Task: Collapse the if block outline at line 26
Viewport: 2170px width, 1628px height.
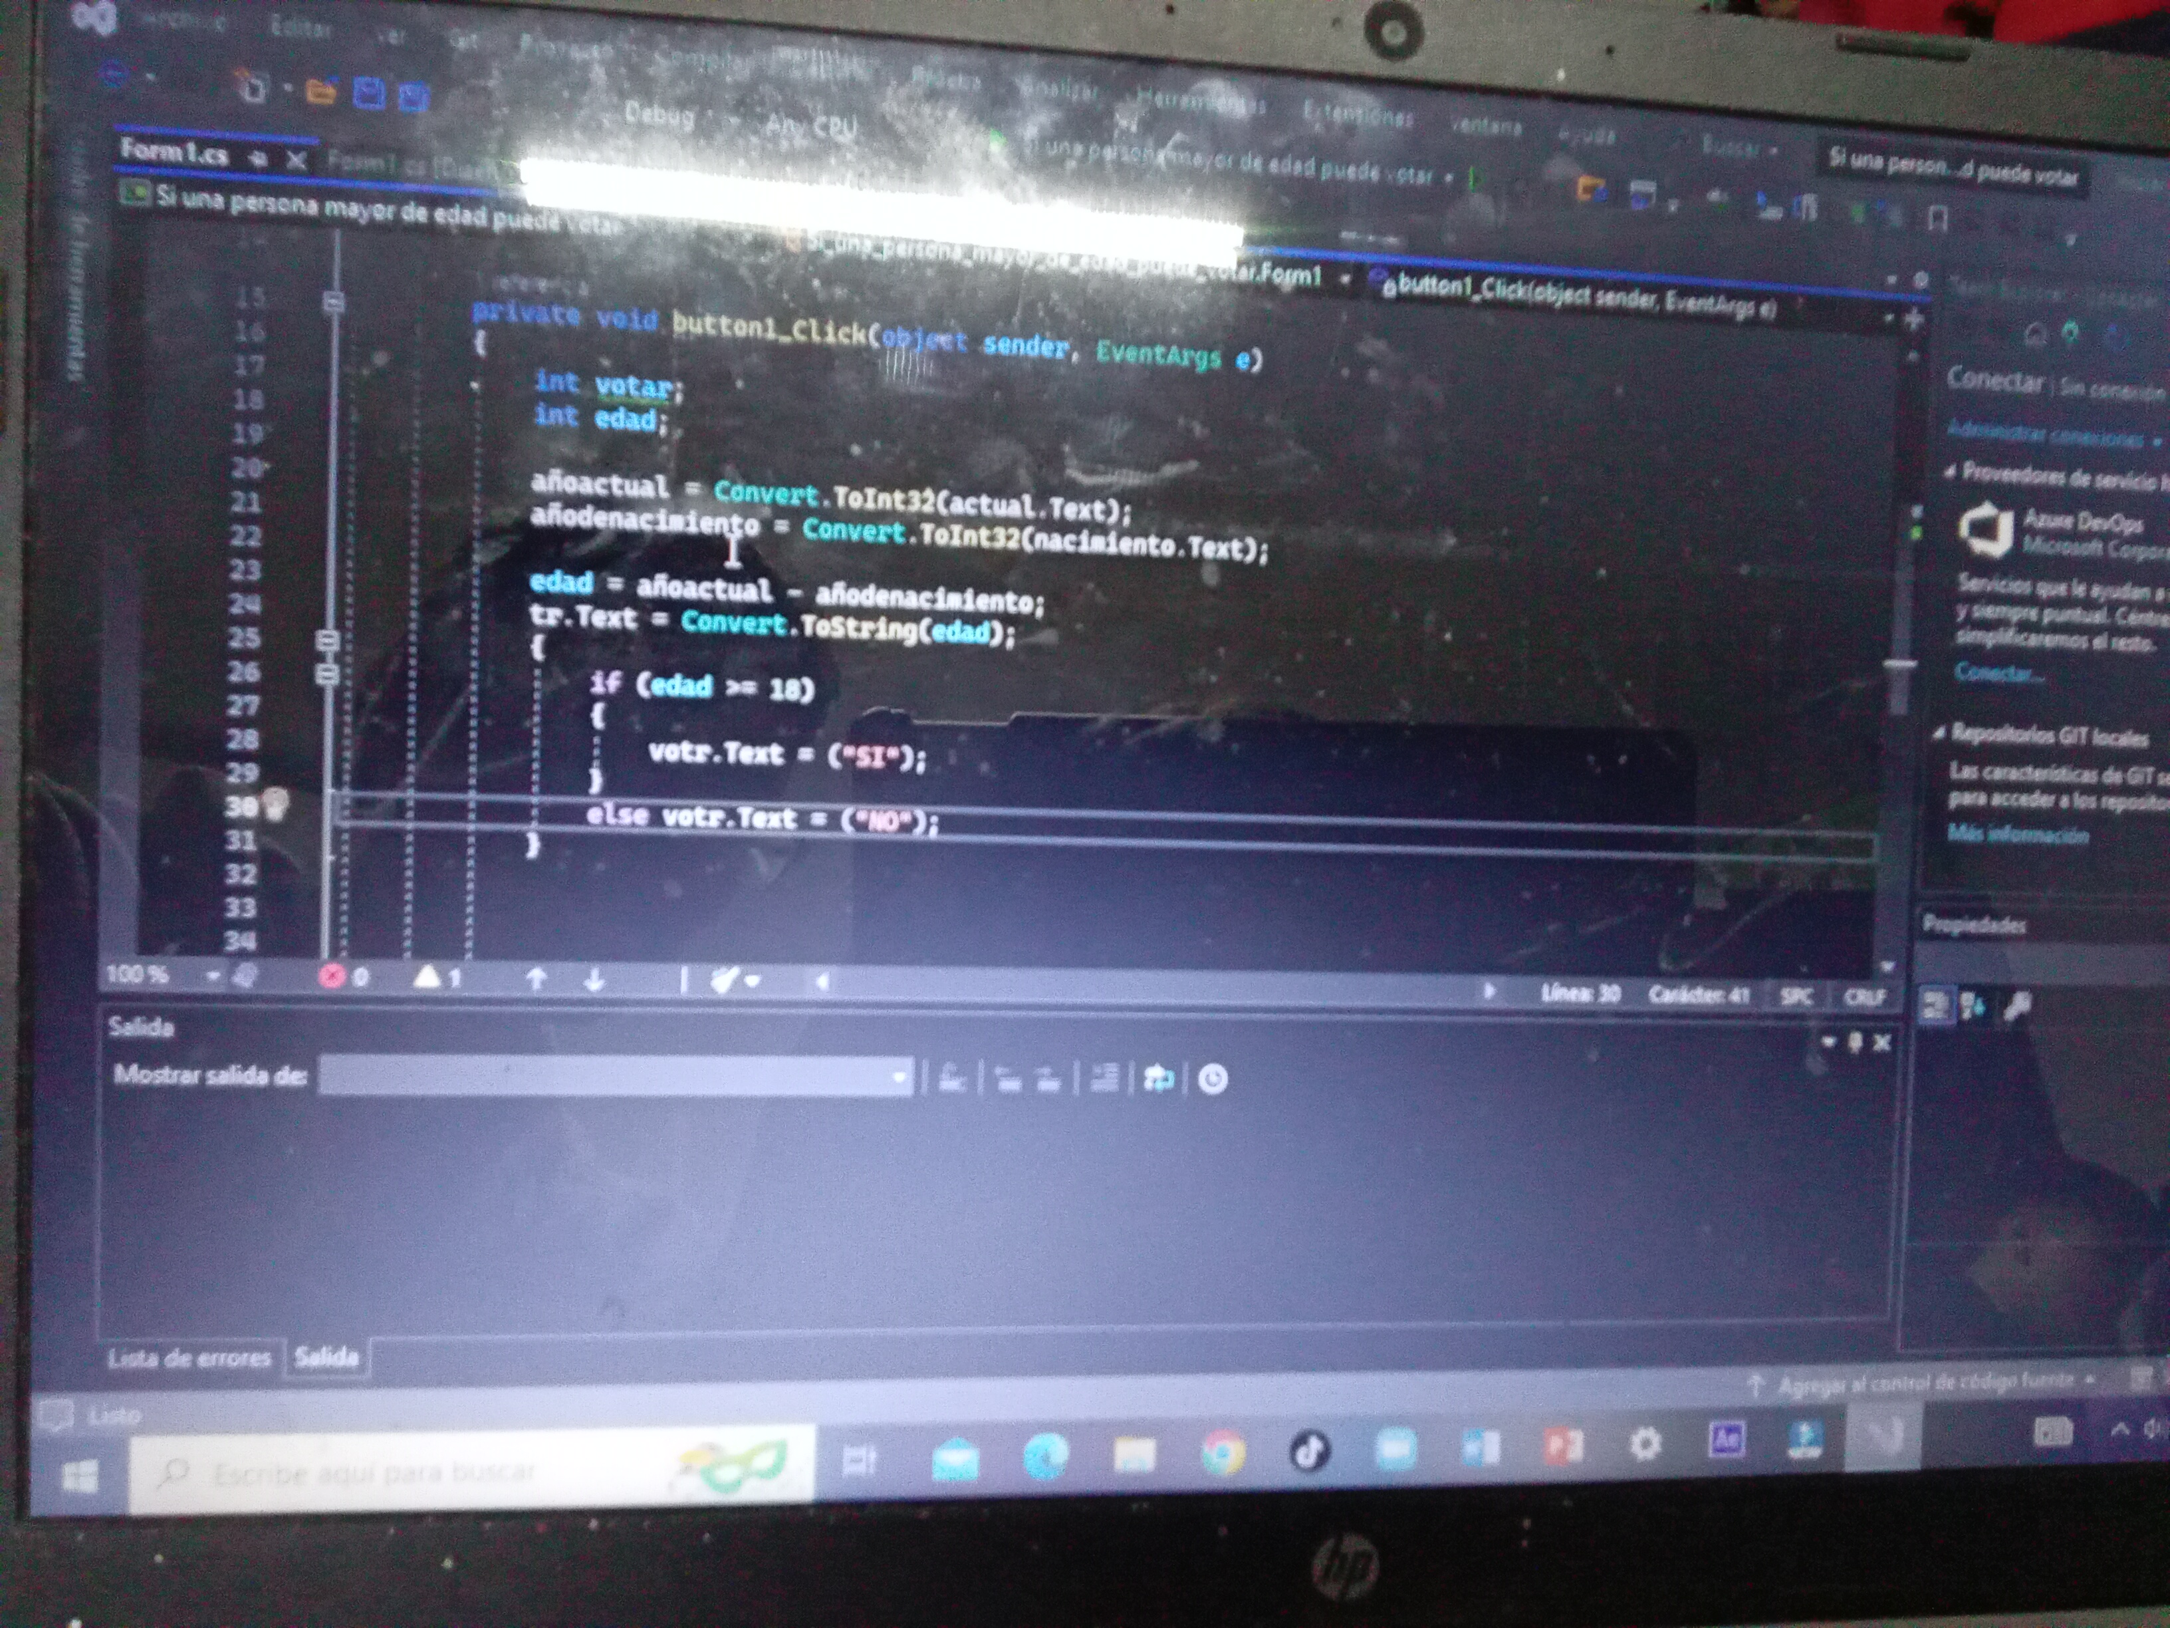Action: tap(328, 674)
